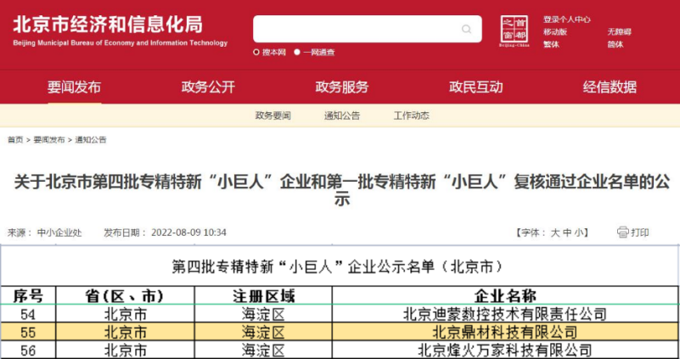
Task: Select 通知公告 in the sub-navigation
Action: [341, 115]
